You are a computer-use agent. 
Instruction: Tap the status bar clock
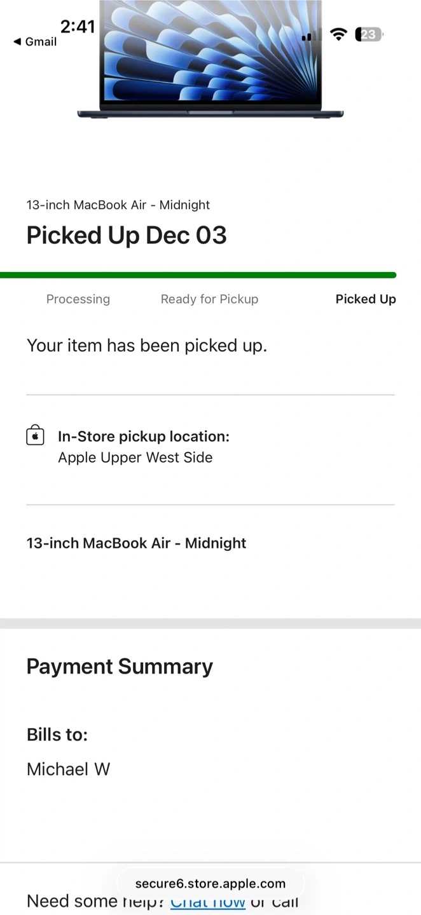pyautogui.click(x=78, y=26)
